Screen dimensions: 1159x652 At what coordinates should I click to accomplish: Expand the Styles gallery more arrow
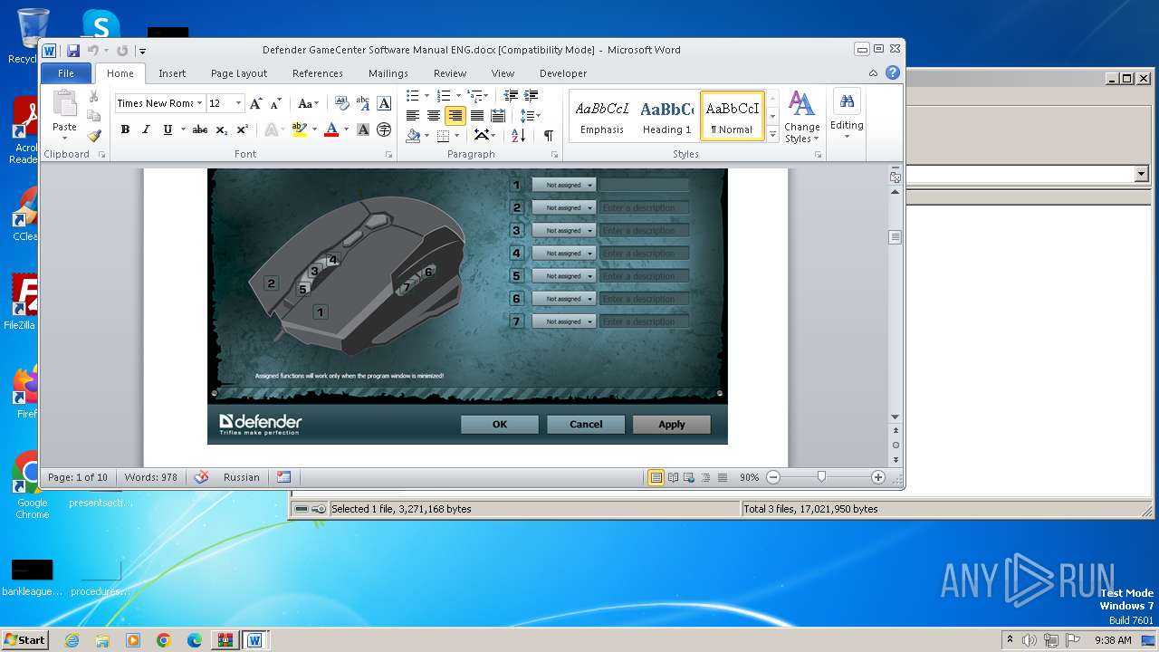(772, 134)
